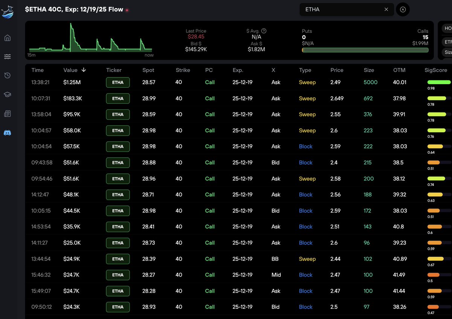Click the 15-minute flow sparkline chart
This screenshot has width=452, height=319.
[x=91, y=38]
